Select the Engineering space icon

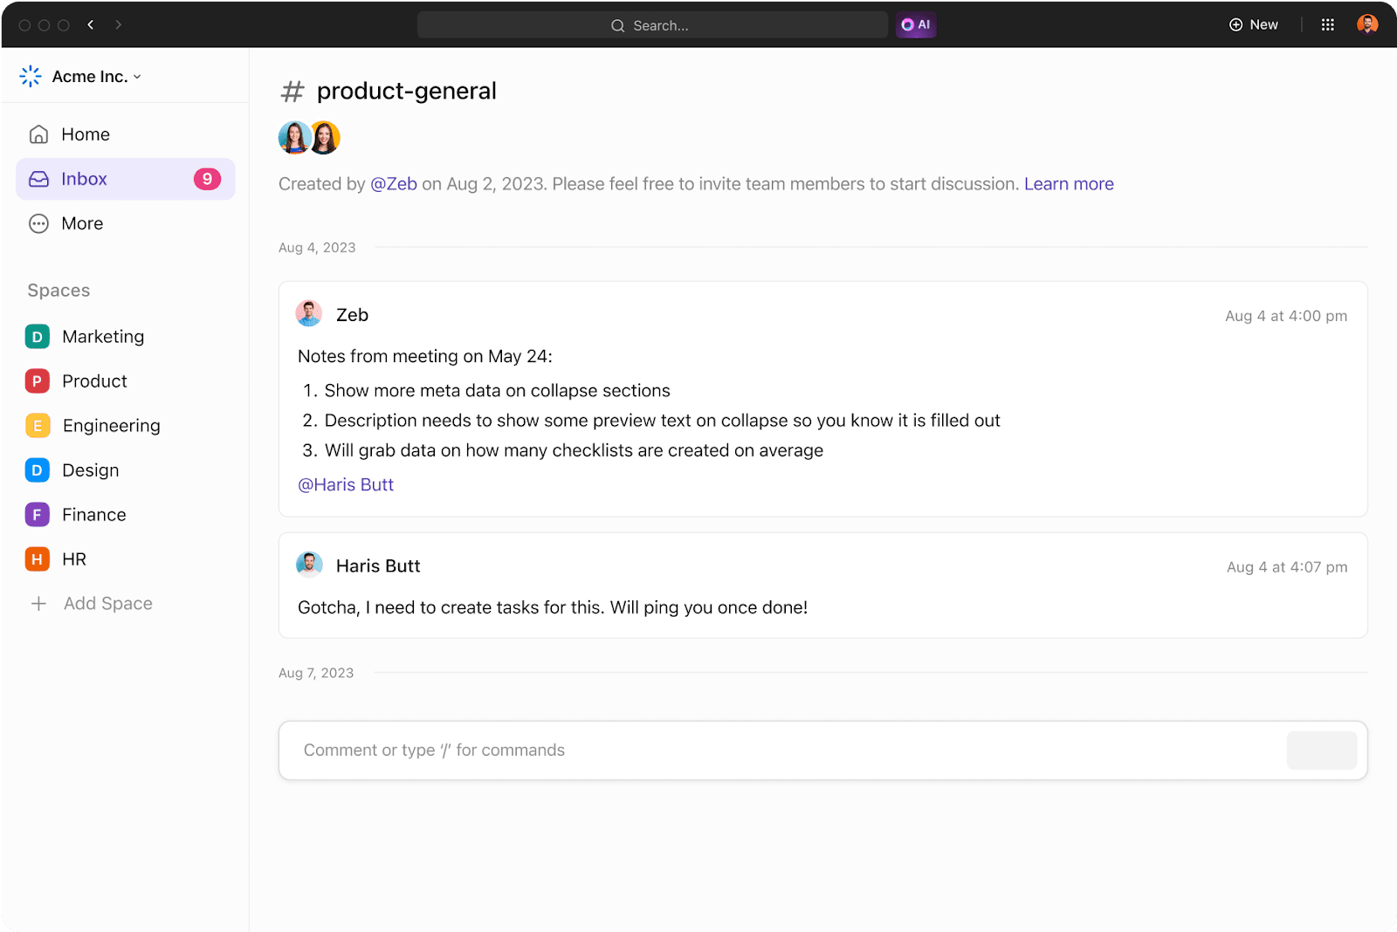pos(37,425)
